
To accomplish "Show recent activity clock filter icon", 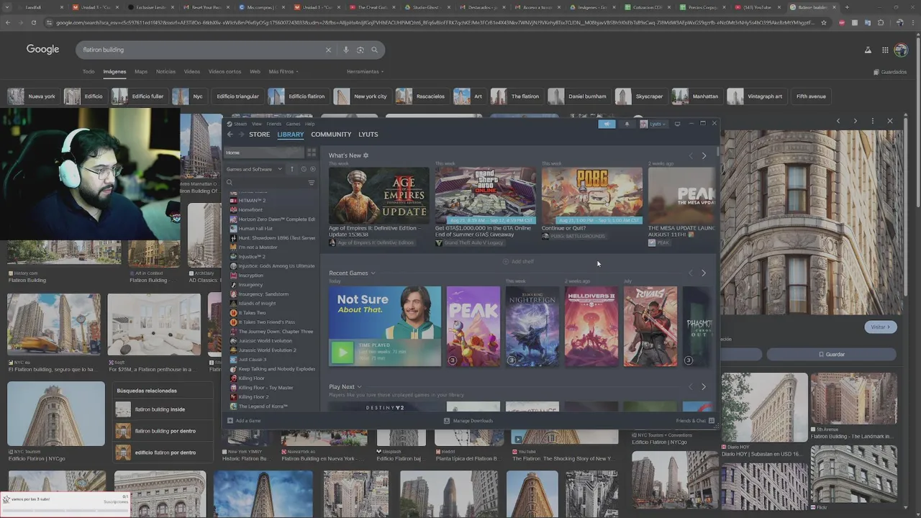I will tap(303, 169).
